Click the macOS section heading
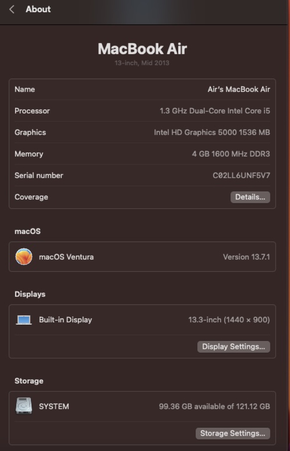The height and width of the screenshot is (451, 290). [x=28, y=231]
